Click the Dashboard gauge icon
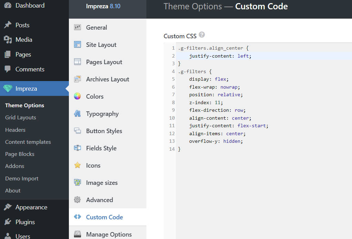The width and height of the screenshot is (352, 239). coord(8,6)
